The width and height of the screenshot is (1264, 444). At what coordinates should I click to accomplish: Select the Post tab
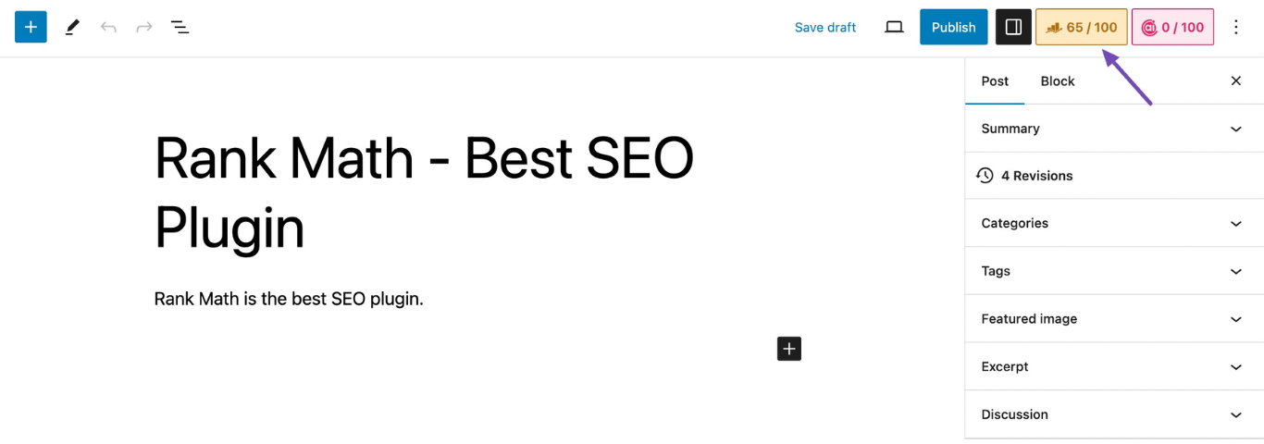click(995, 81)
